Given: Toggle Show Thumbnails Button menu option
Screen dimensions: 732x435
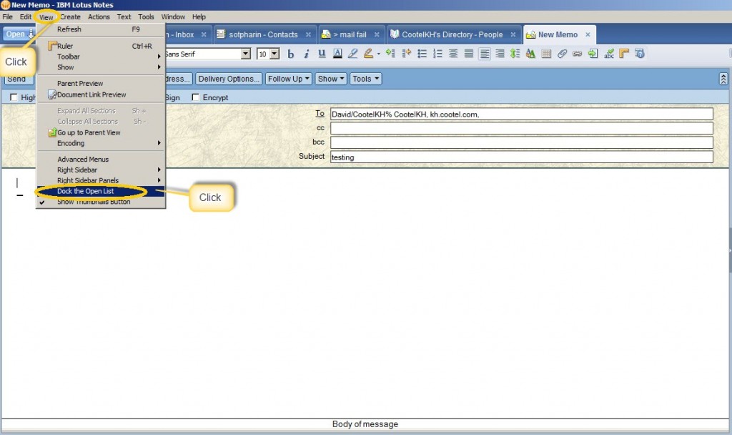Looking at the screenshot, I should click(94, 202).
